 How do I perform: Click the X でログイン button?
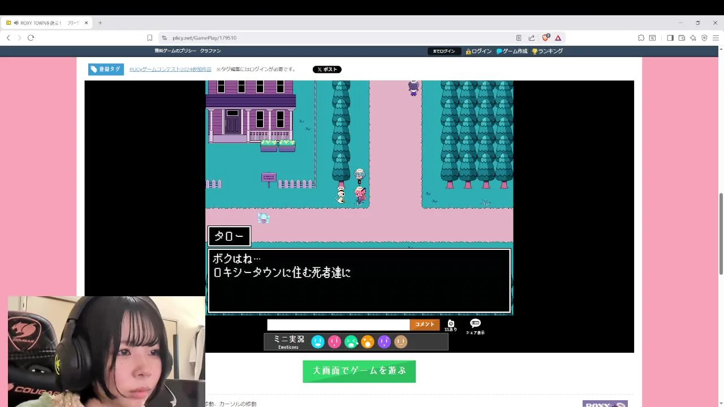tap(444, 51)
